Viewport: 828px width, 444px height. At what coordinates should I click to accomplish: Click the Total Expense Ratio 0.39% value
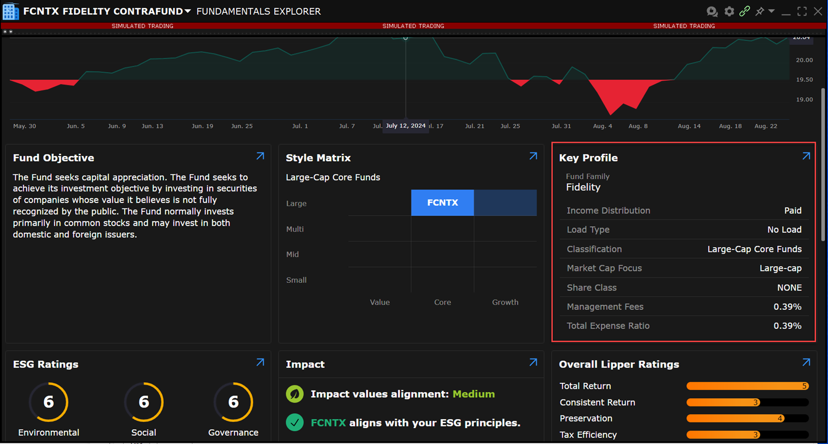[788, 326]
